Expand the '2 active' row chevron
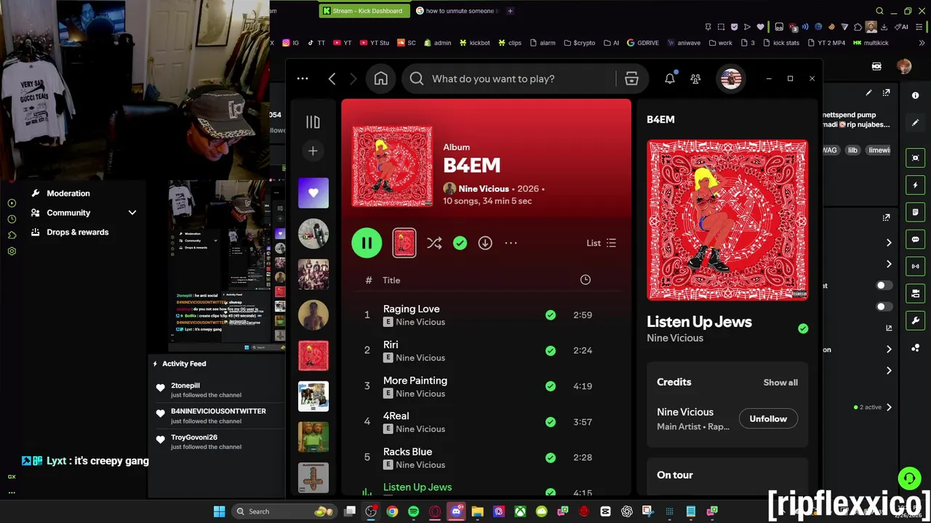931x523 pixels. tap(889, 408)
